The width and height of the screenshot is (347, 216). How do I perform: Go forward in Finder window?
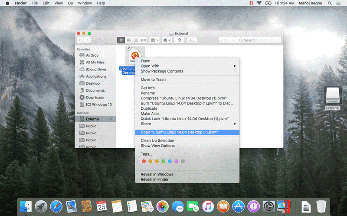(88, 40)
